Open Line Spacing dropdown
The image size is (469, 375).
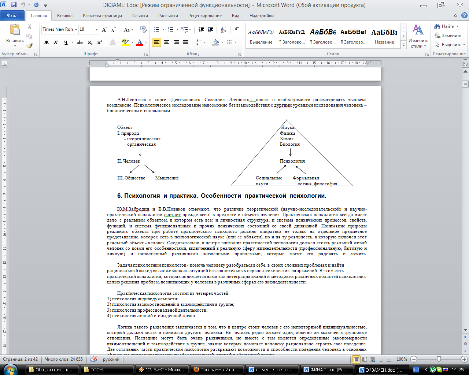[x=201, y=42]
